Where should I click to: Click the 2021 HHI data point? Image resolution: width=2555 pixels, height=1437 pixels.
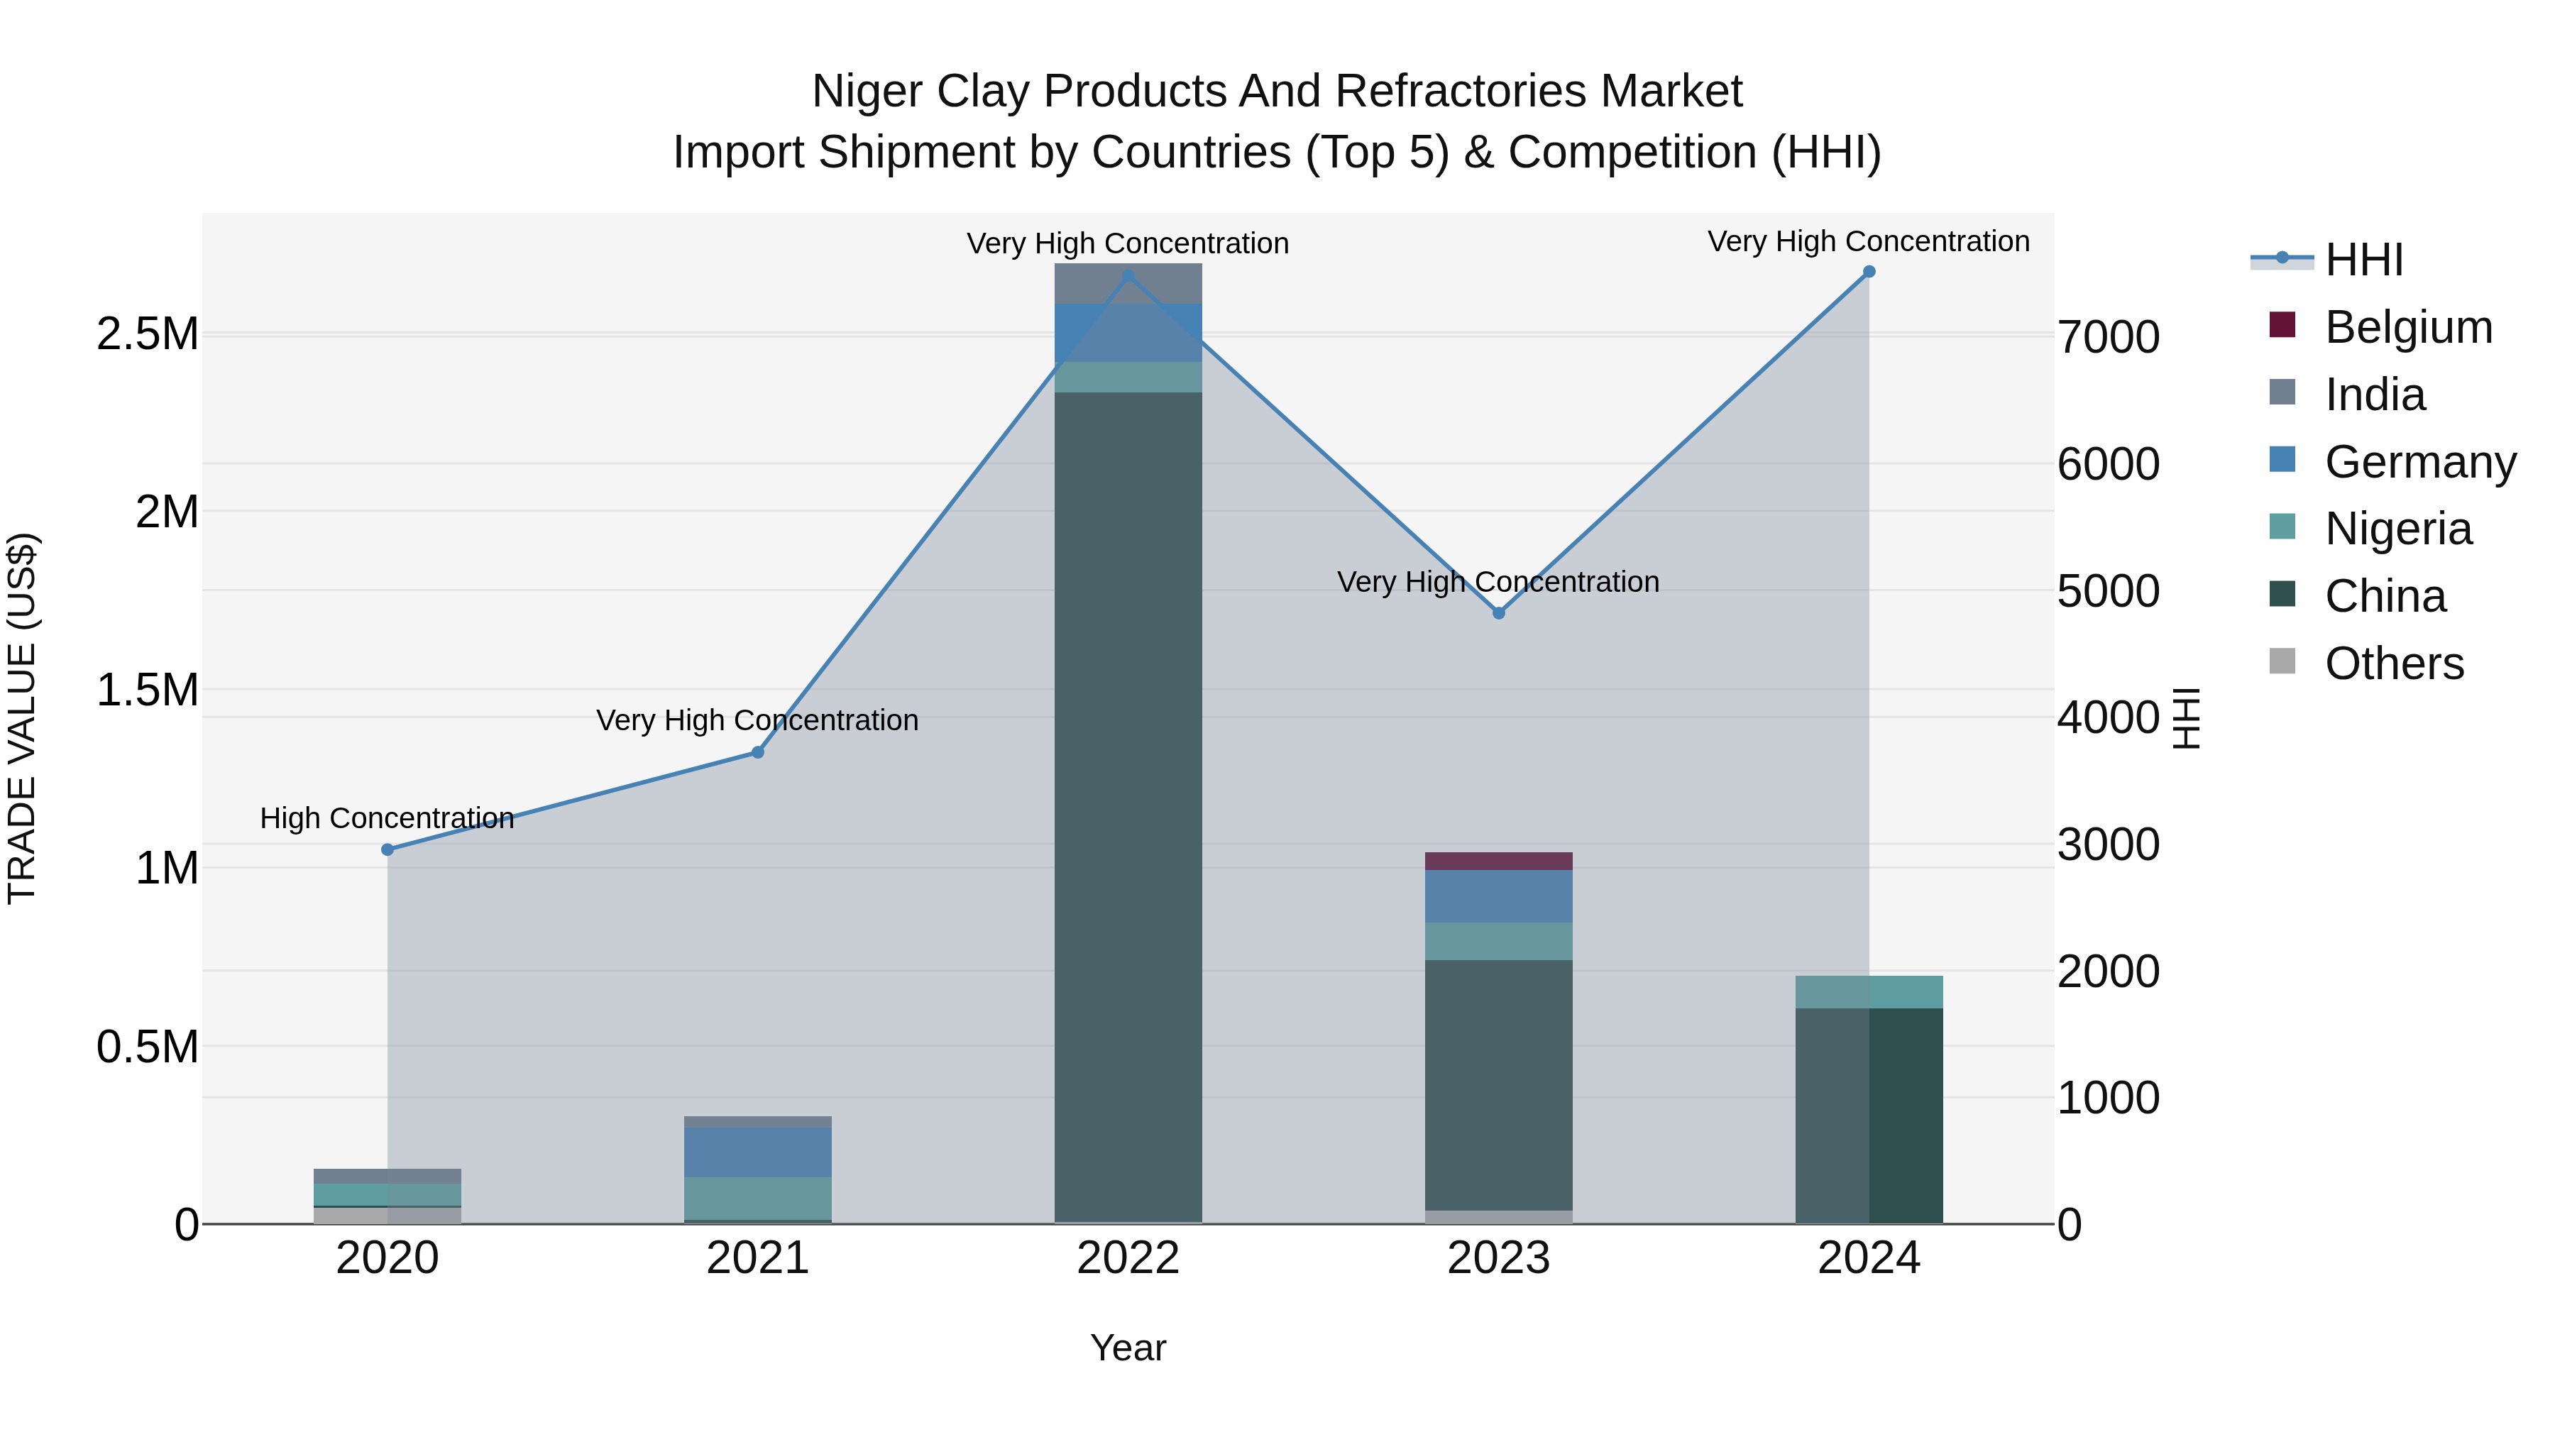(x=758, y=753)
